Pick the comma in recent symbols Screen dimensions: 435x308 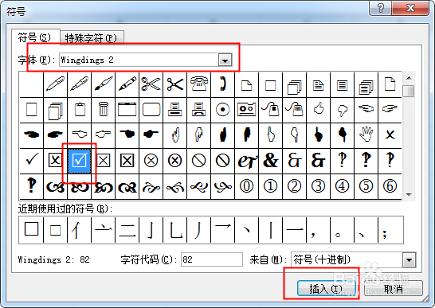(x=319, y=230)
